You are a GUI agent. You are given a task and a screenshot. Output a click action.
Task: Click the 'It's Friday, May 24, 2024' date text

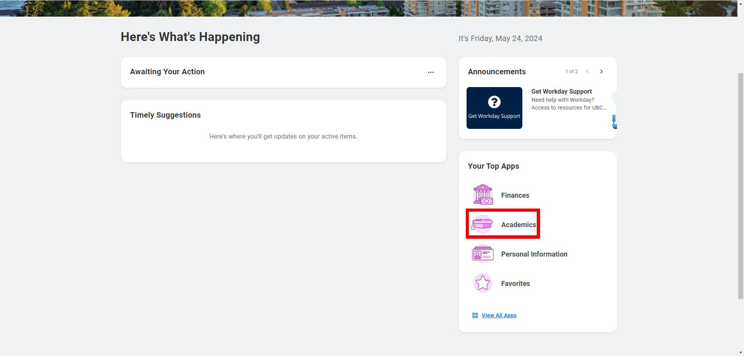tap(500, 38)
